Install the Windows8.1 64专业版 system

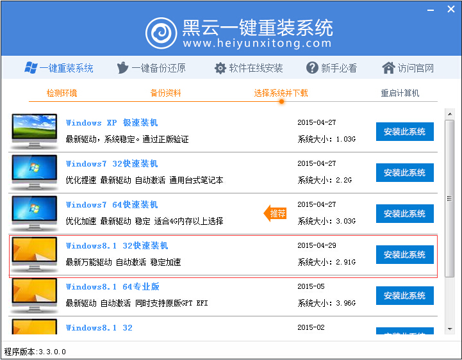point(404,296)
